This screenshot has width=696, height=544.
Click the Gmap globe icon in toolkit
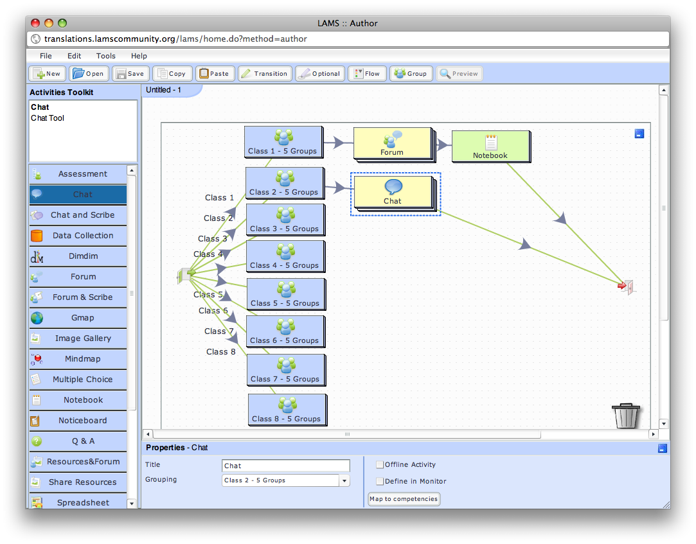point(37,318)
